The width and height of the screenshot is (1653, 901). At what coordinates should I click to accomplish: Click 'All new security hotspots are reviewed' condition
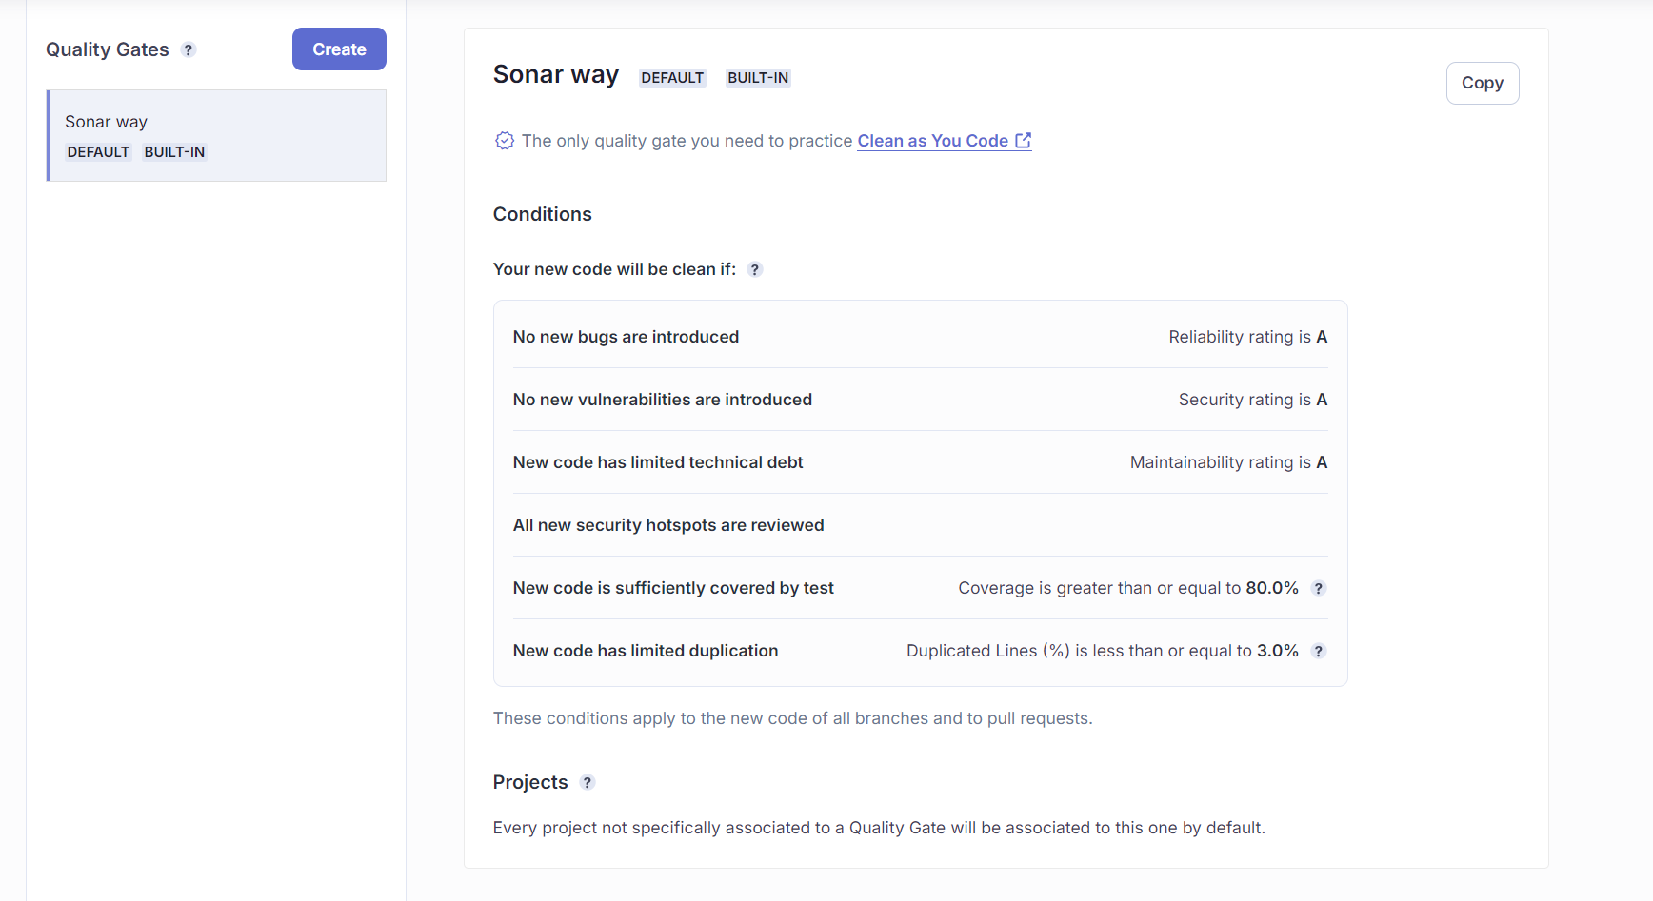coord(668,525)
